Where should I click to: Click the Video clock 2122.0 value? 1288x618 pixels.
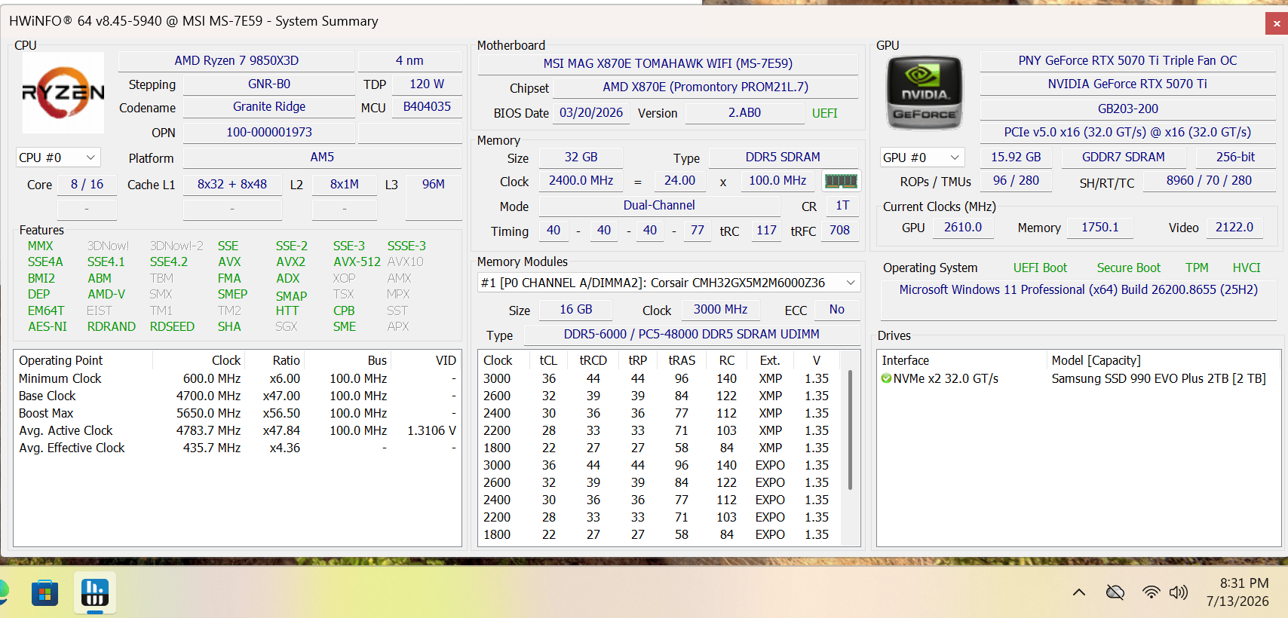point(1234,228)
